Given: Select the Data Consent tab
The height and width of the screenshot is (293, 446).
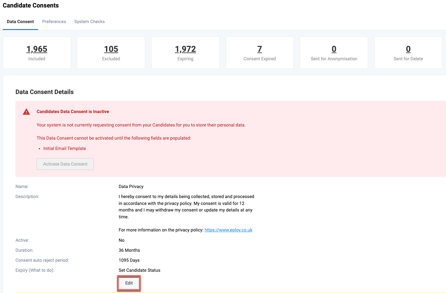Looking at the screenshot, I should [20, 22].
